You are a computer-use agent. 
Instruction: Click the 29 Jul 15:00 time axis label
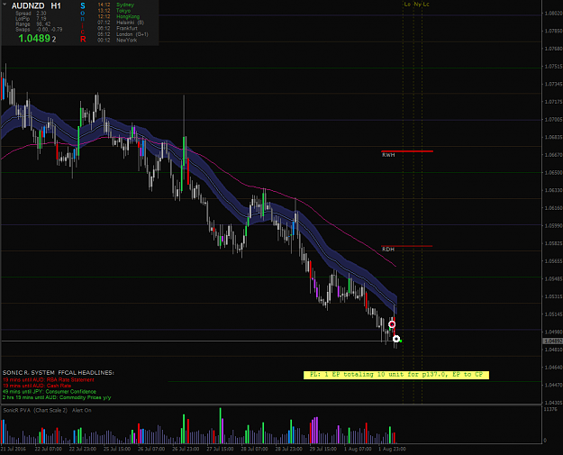coord(323,449)
